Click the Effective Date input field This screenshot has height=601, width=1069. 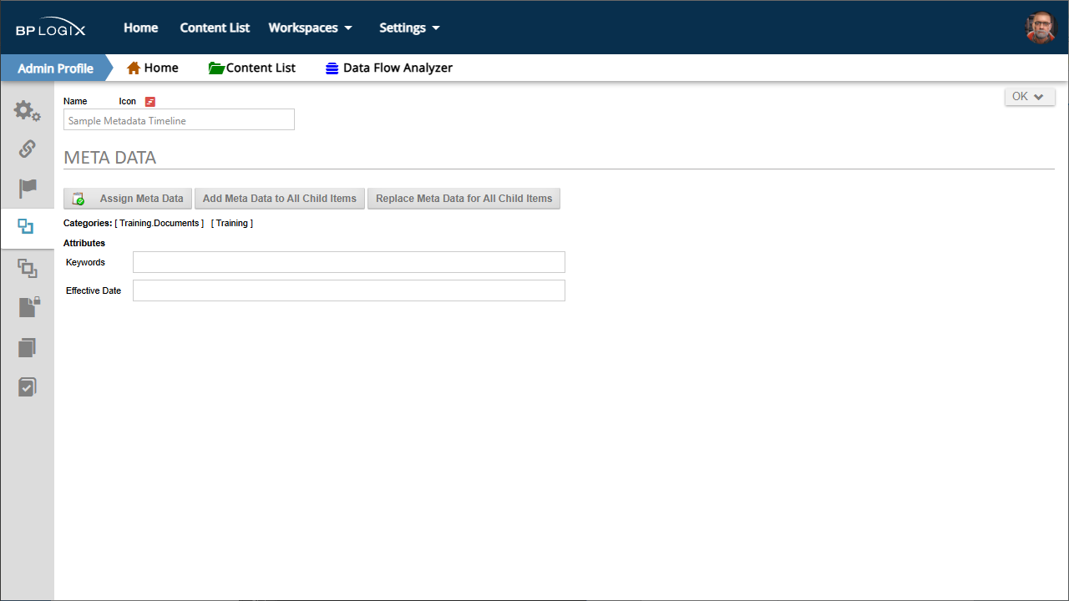pos(349,290)
